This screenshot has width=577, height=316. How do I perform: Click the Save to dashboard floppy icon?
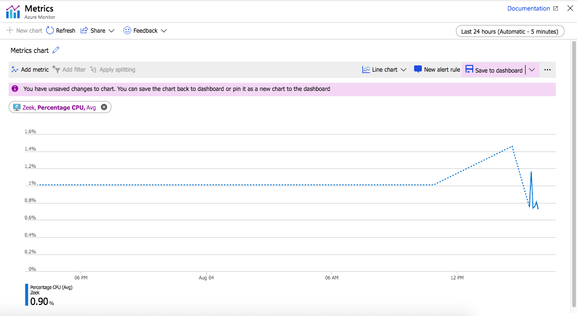pos(469,69)
